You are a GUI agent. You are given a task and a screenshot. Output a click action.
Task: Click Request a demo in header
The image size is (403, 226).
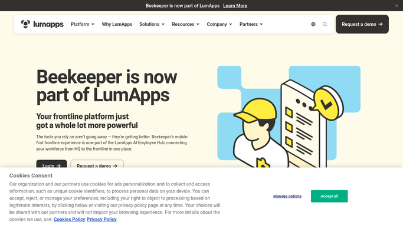point(362,24)
